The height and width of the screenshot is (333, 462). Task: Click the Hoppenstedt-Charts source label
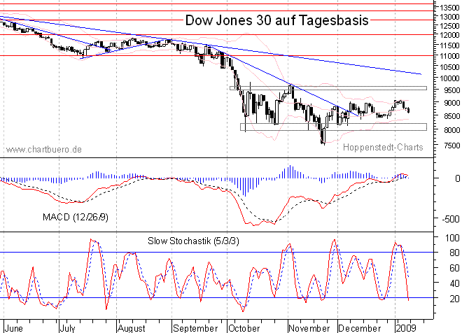point(384,148)
